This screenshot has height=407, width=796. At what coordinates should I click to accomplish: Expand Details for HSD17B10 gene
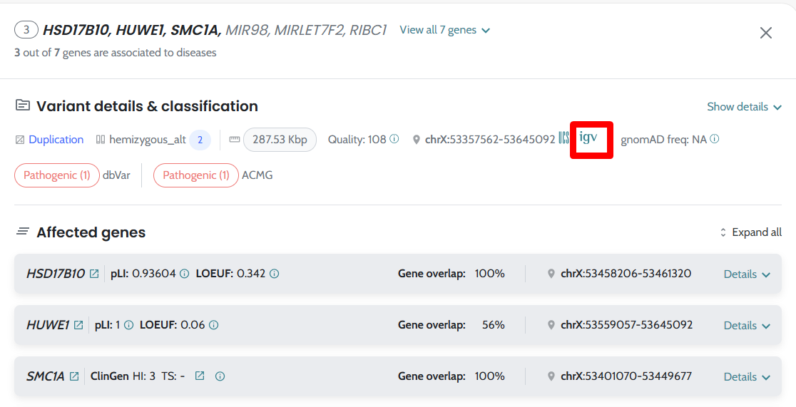(x=747, y=274)
